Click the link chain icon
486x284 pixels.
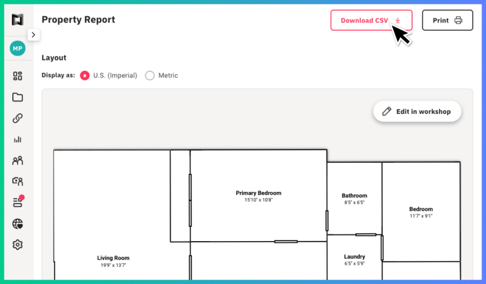18,118
